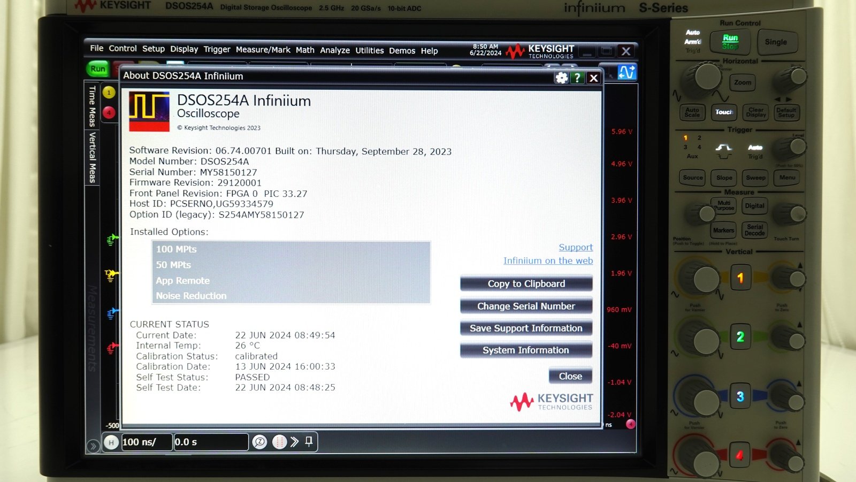This screenshot has width=856, height=482.
Task: Click the Software Revision 06.74.00701 line
Action: coord(291,151)
